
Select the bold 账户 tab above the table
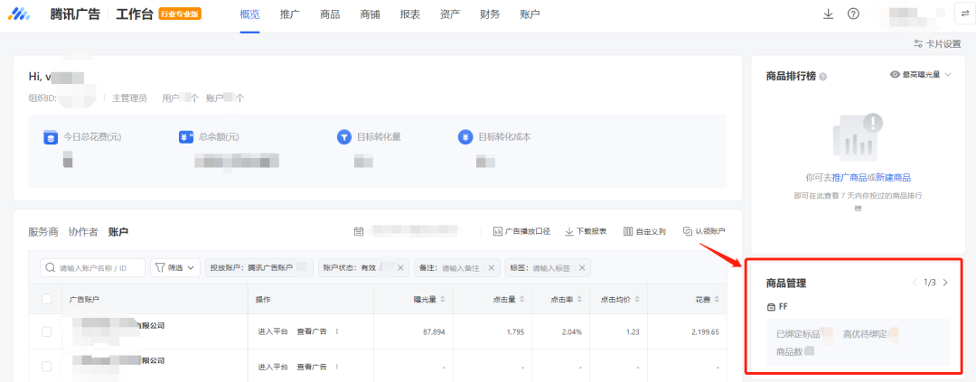pos(118,232)
